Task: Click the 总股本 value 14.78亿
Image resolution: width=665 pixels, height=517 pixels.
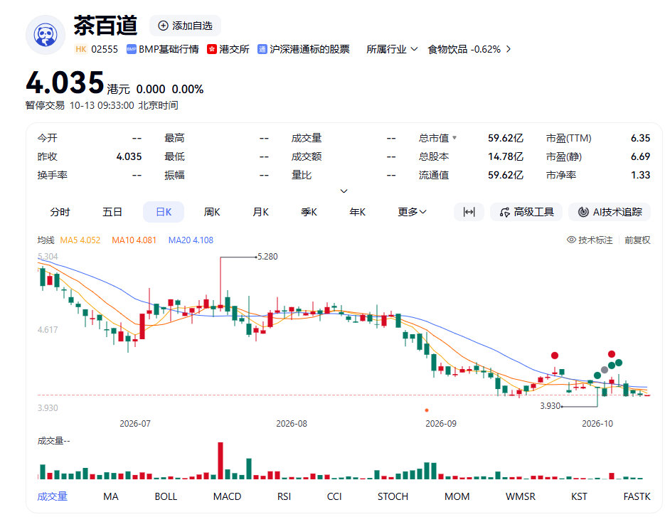Action: (x=506, y=156)
